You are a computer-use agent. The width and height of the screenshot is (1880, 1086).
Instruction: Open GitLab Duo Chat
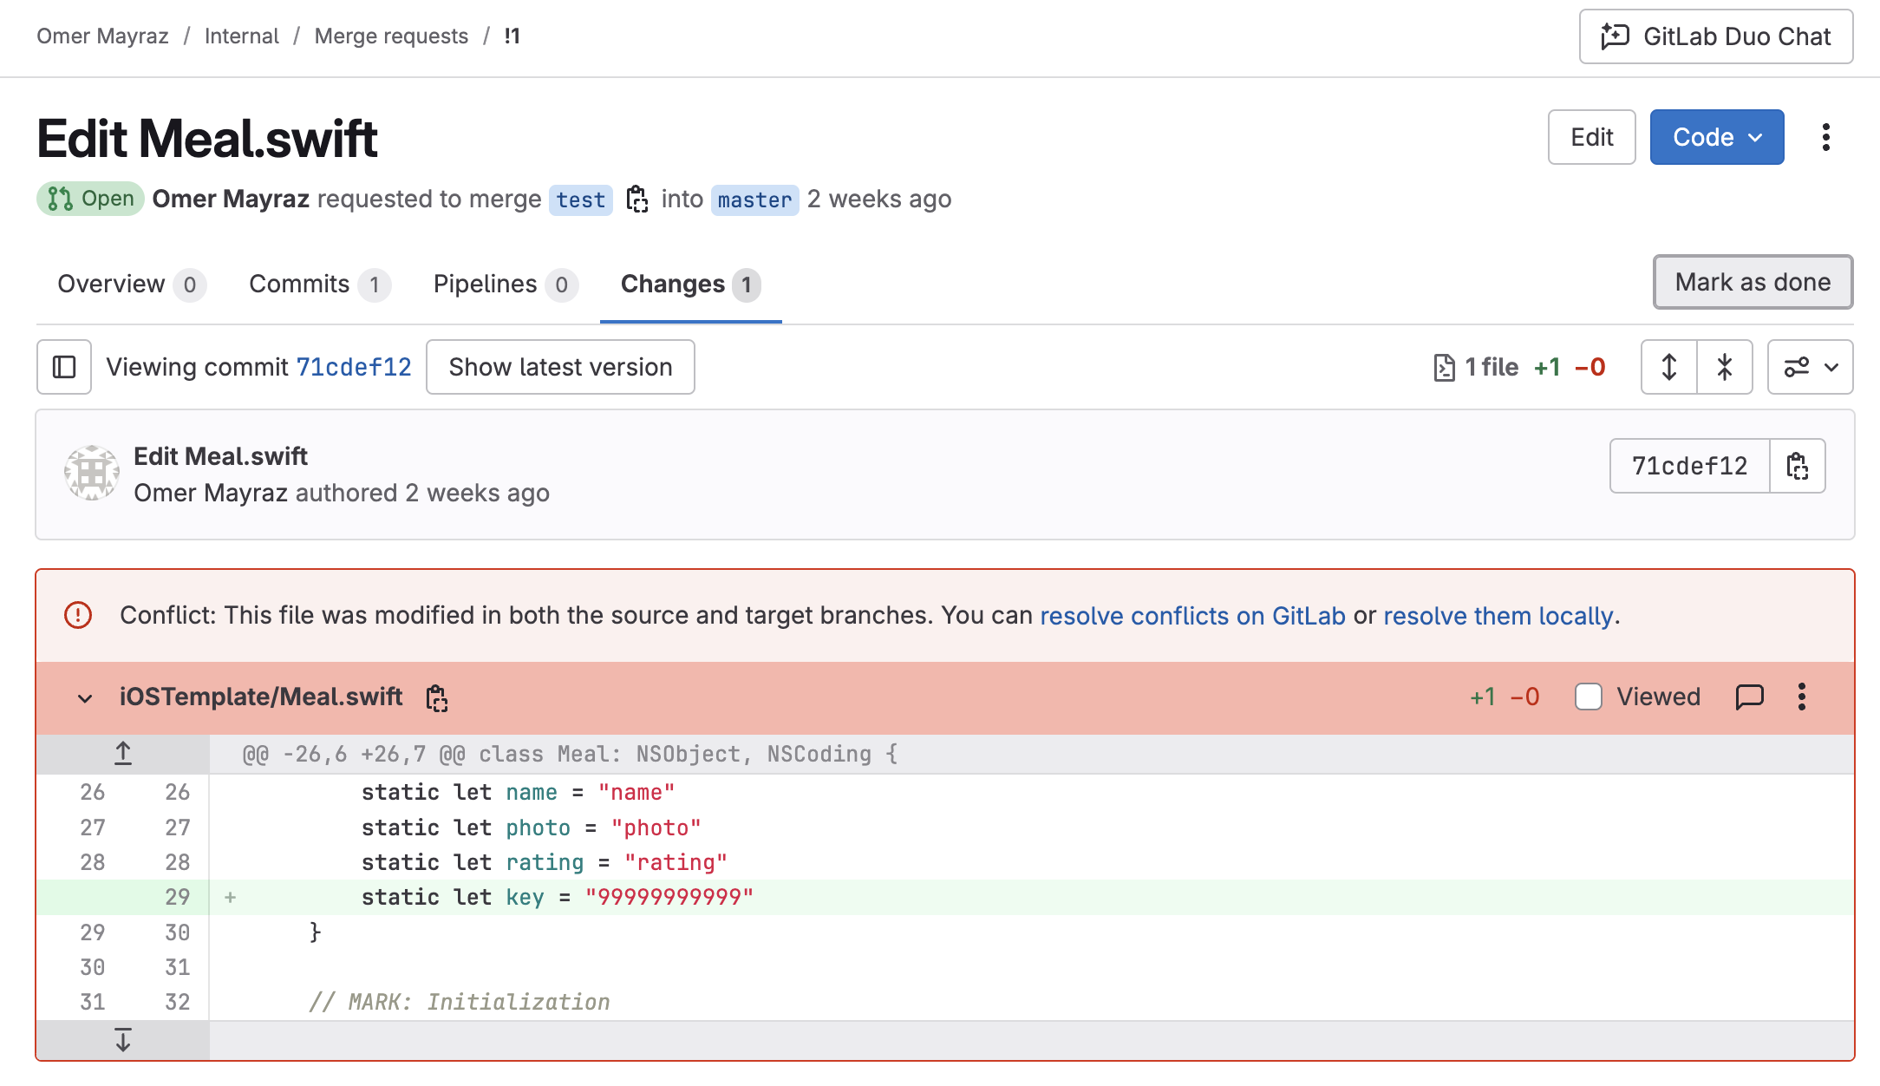1714,36
